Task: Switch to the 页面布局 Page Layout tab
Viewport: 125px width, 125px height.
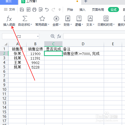Action: point(98,9)
